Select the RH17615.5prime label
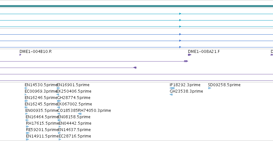 tap(42, 123)
